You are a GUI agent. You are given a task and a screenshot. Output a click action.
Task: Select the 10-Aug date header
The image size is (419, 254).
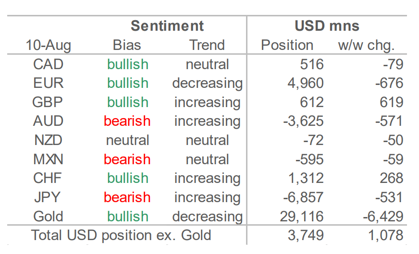click(49, 45)
